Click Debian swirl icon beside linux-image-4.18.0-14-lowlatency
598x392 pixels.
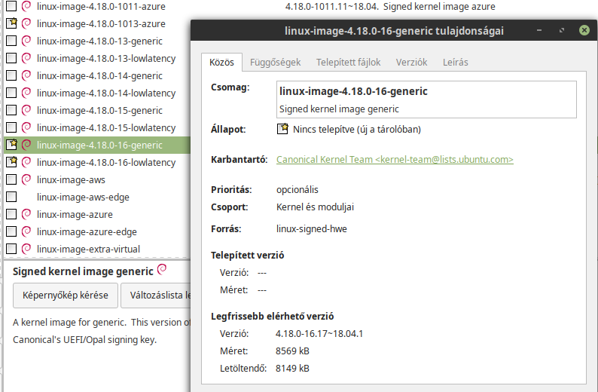[x=26, y=93]
